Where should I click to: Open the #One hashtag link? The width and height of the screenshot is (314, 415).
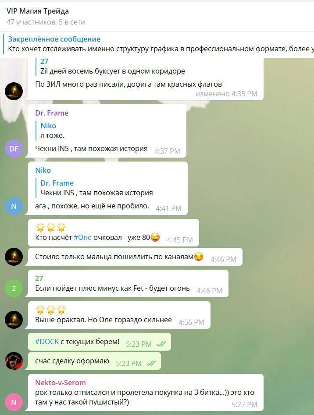coord(82,237)
